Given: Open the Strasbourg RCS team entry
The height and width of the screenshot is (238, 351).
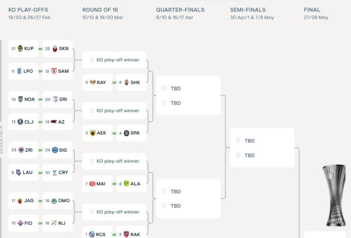Looking at the screenshot, I should [x=97, y=234].
